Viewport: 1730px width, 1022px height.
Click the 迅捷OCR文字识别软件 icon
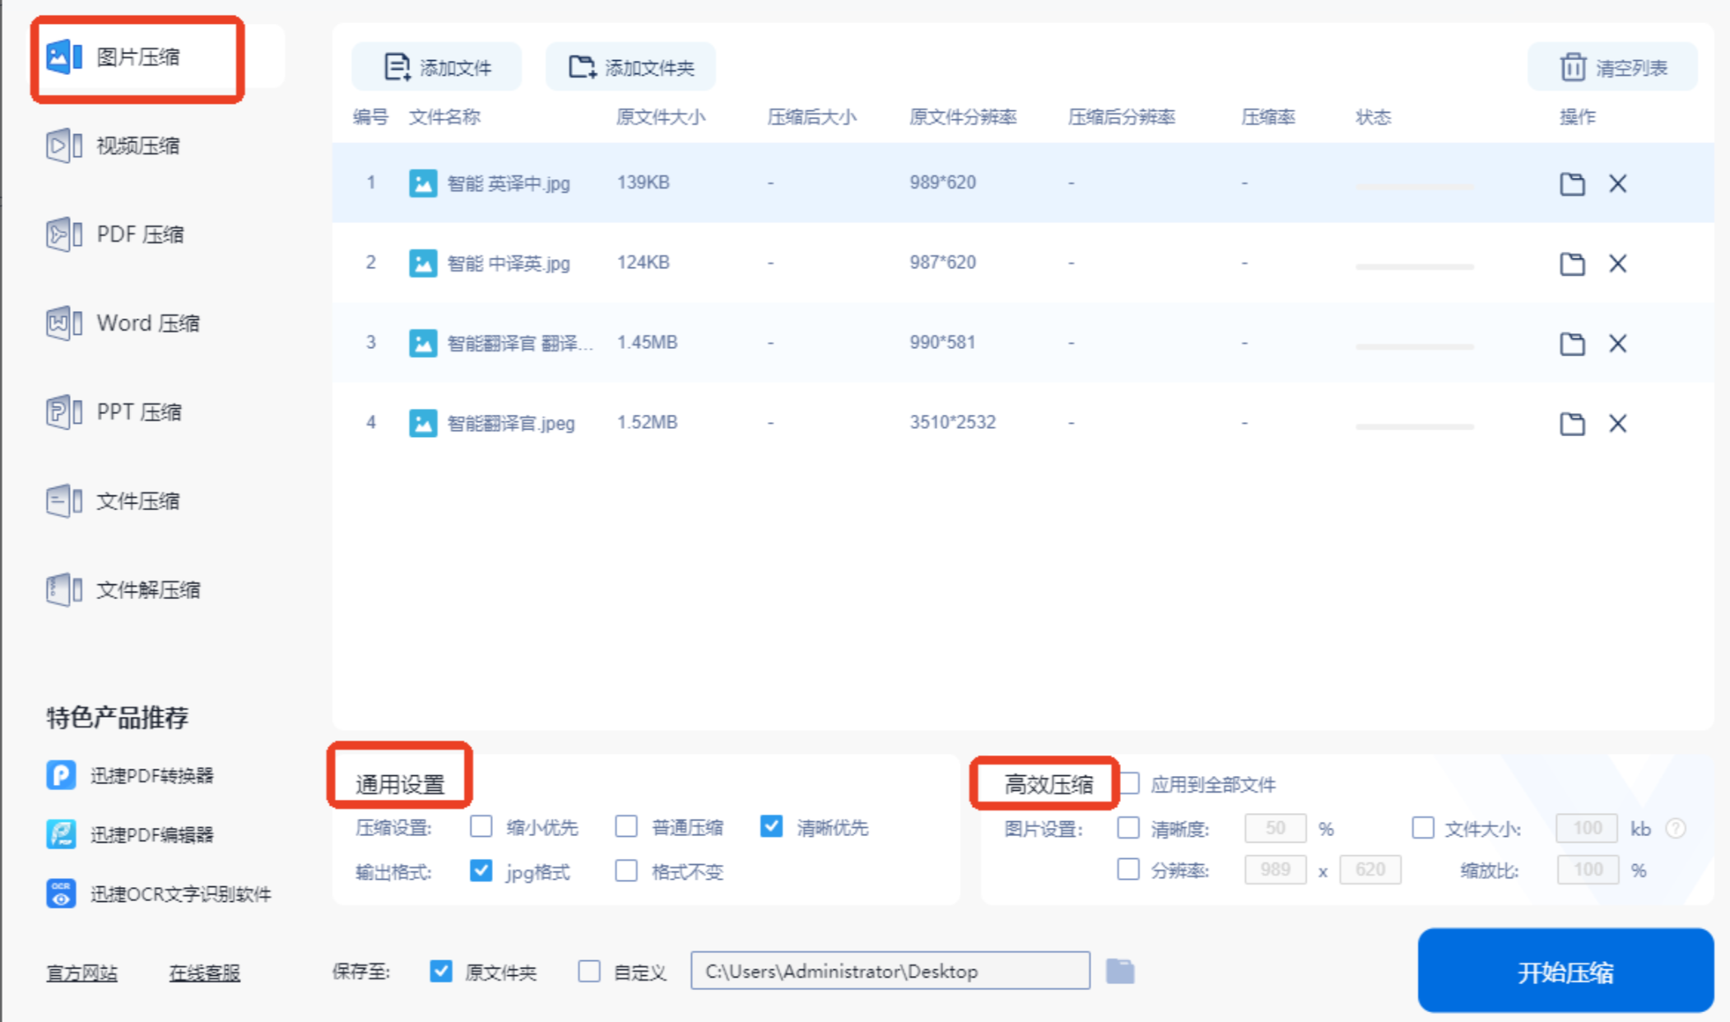[62, 894]
